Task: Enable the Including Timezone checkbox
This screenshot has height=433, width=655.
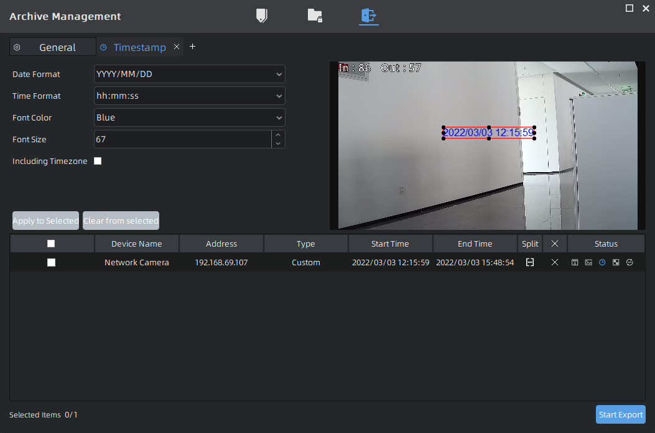Action: [x=98, y=162]
